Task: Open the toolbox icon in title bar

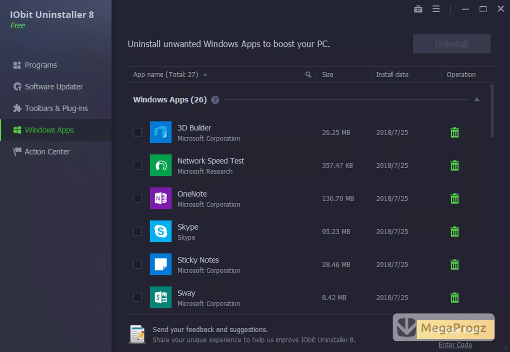Action: coord(418,9)
